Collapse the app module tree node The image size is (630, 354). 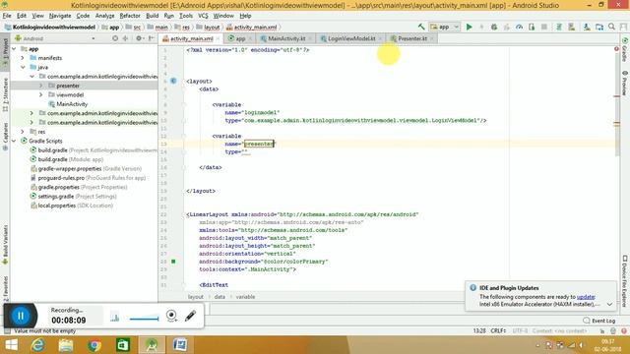click(x=14, y=48)
